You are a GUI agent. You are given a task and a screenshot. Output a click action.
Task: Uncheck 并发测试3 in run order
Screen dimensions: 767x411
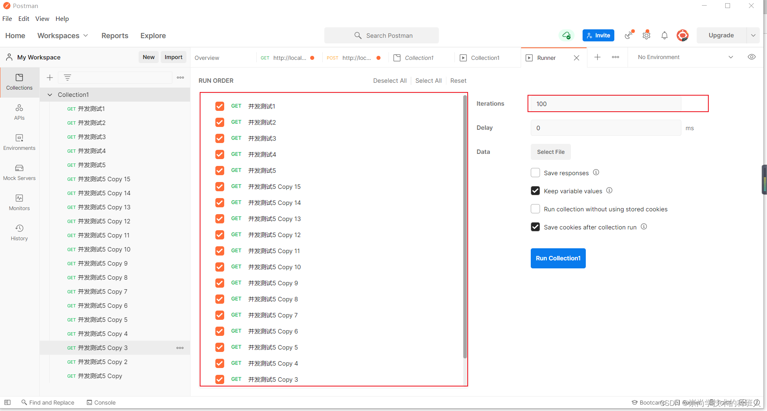click(220, 138)
